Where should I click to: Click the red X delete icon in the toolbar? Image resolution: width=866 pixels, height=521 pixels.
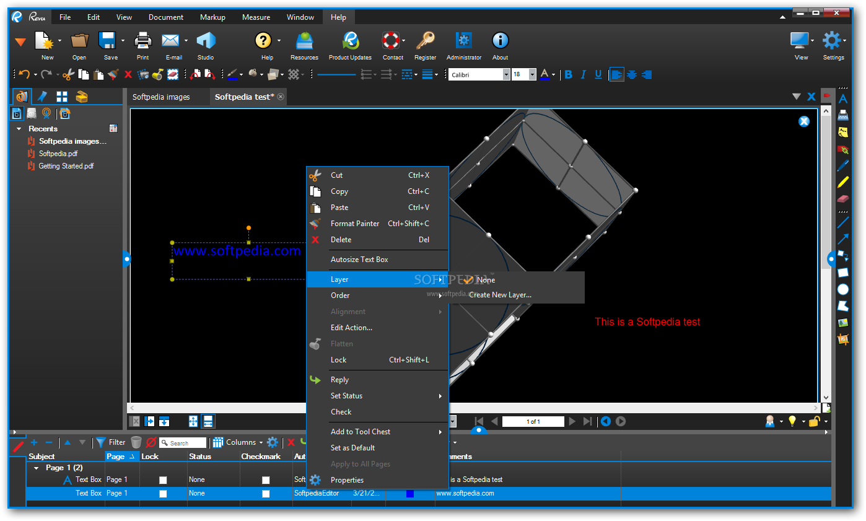click(128, 74)
